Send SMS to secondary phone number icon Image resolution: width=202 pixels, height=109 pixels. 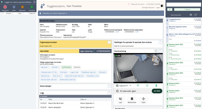tap(137, 32)
